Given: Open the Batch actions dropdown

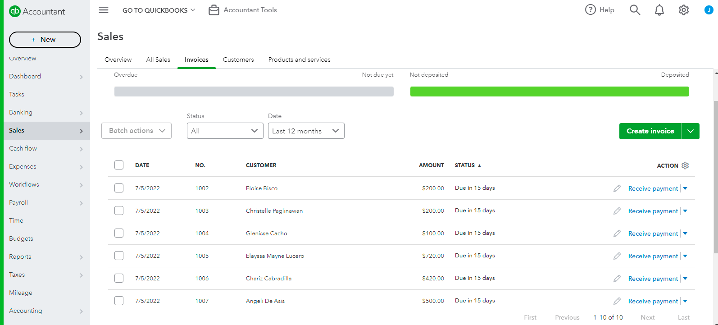Looking at the screenshot, I should coord(136,131).
